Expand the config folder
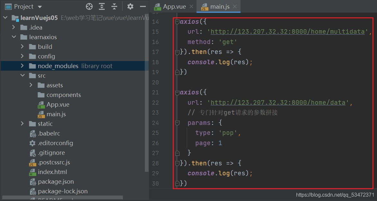Screen dimensions: 377x201 tap(22, 56)
